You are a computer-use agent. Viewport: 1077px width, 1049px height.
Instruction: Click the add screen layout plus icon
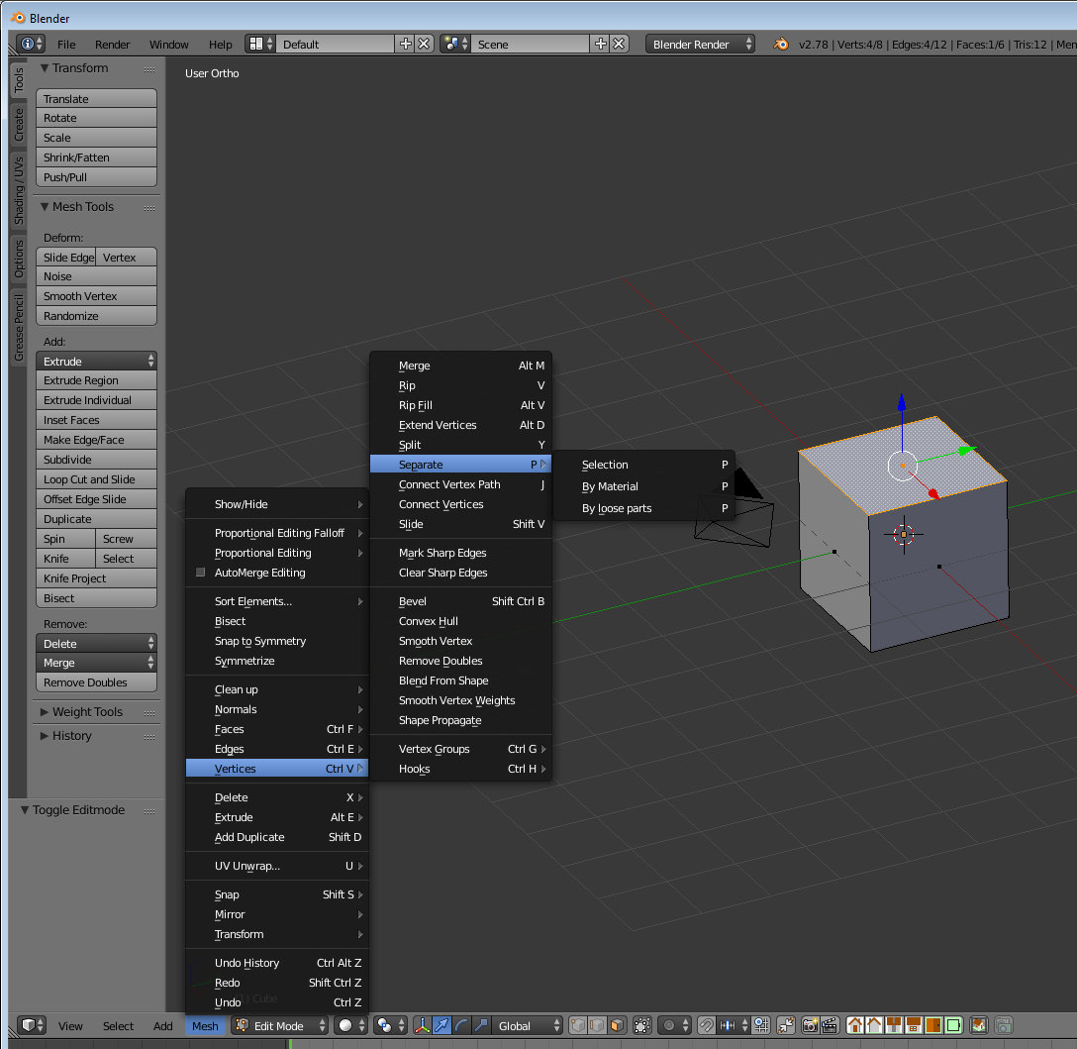pos(405,44)
